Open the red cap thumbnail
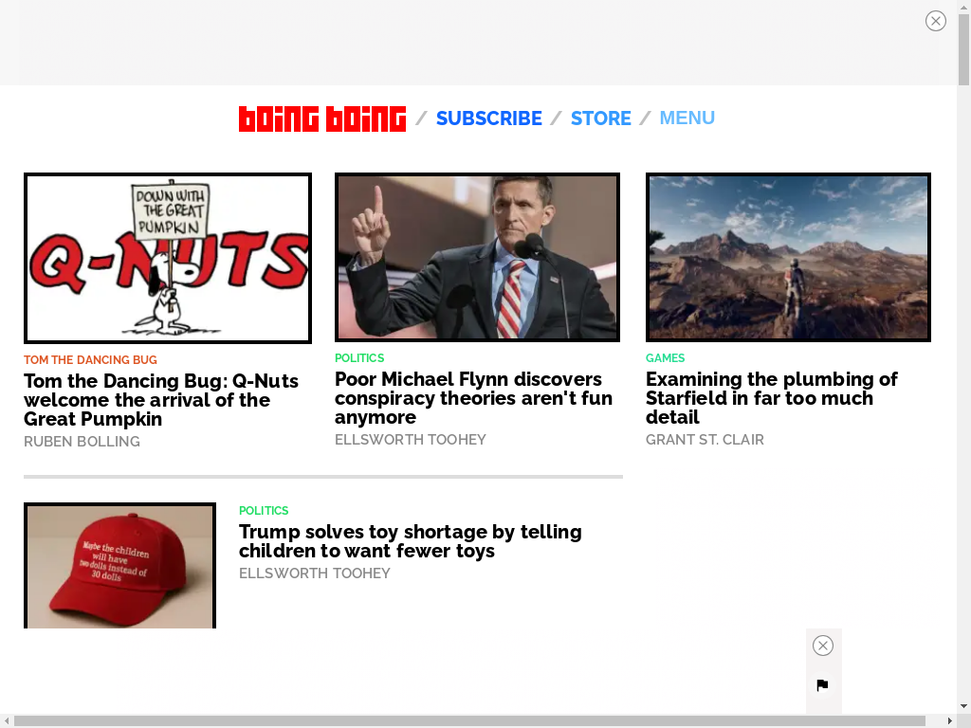 pos(120,565)
